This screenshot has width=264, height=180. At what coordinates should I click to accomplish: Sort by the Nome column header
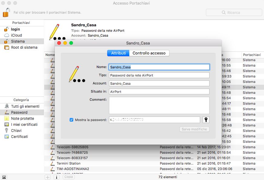click(50, 55)
